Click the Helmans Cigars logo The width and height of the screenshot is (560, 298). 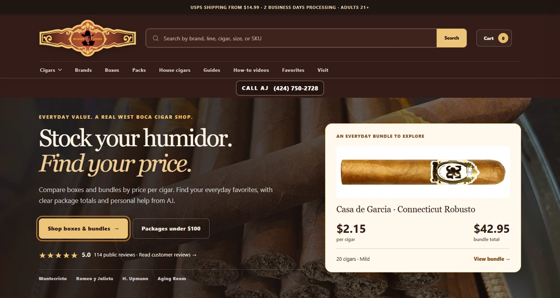pos(88,38)
